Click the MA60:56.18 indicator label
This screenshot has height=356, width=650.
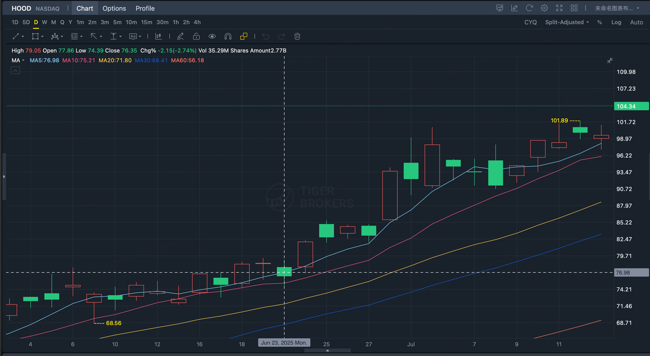coord(187,60)
